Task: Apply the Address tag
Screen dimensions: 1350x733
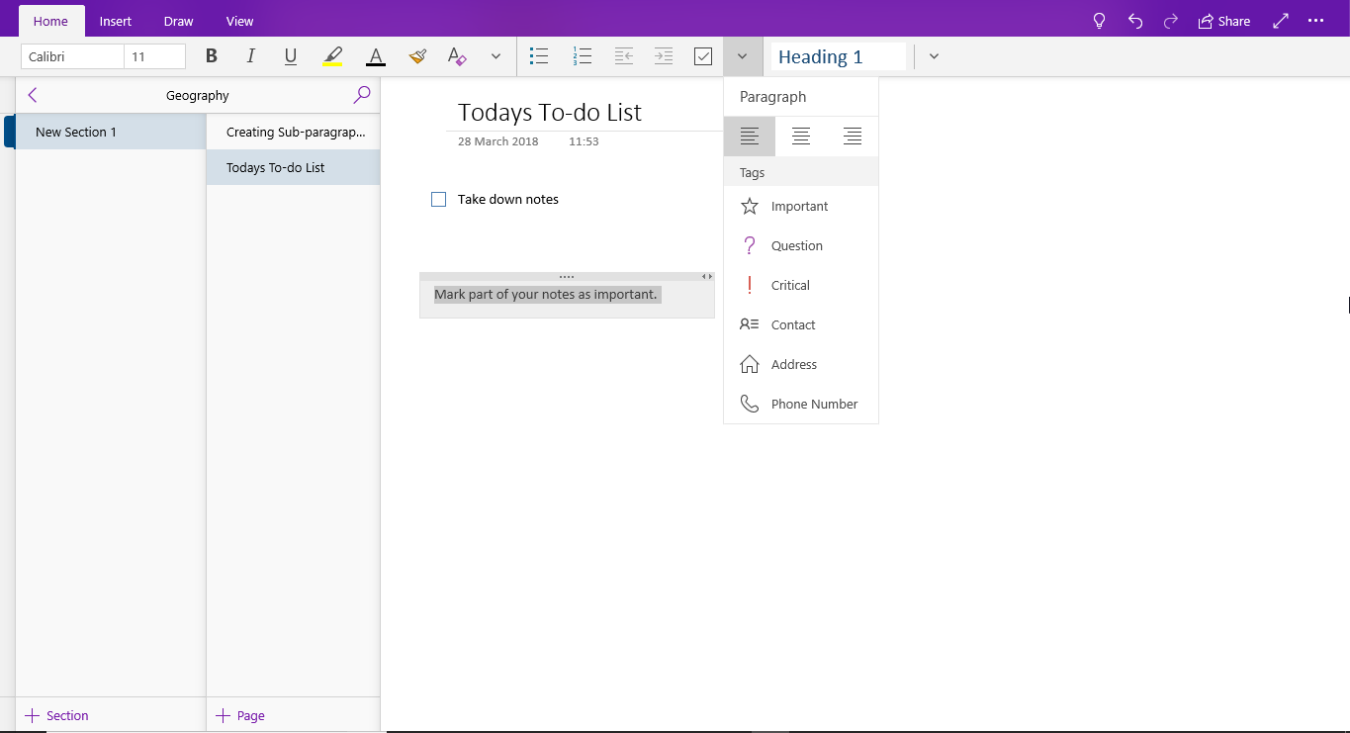Action: (x=801, y=364)
